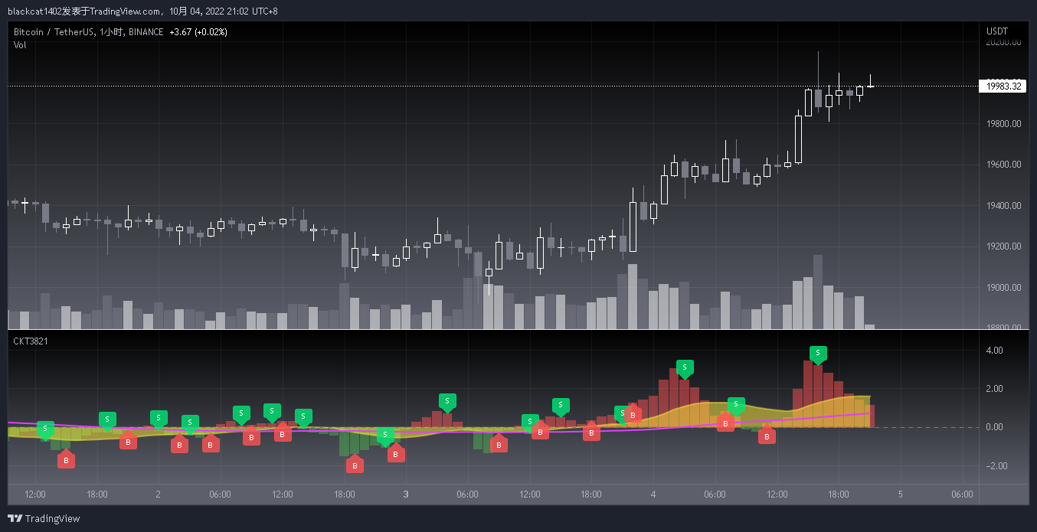Click the 4.00 label on indicator axis
Image resolution: width=1037 pixels, height=532 pixels.
click(994, 351)
